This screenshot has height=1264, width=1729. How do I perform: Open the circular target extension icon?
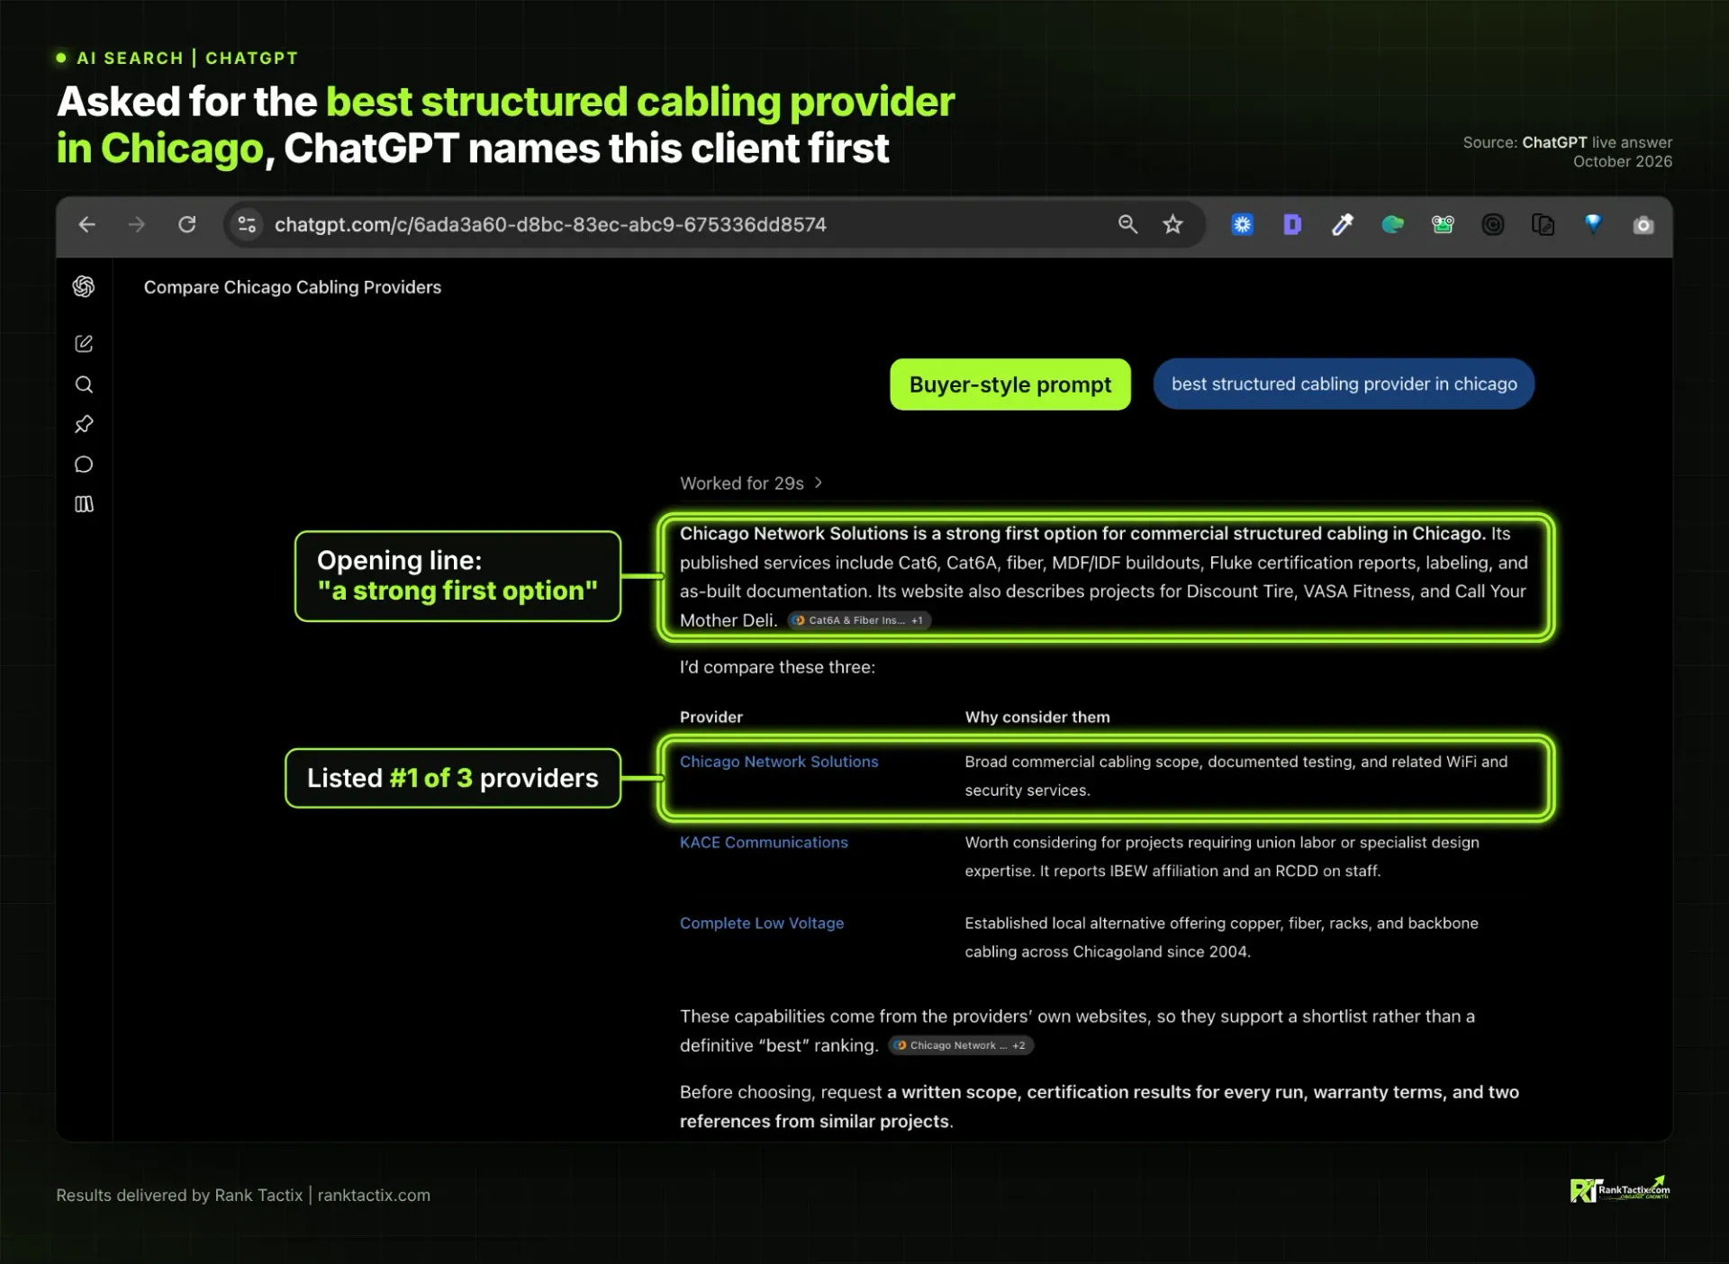coord(1493,224)
